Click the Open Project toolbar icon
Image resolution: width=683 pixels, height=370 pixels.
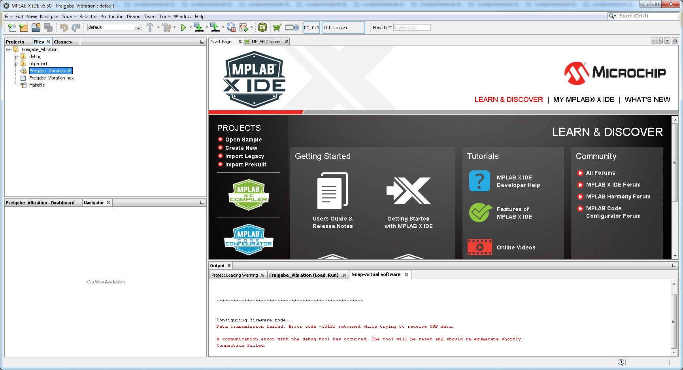[x=36, y=27]
